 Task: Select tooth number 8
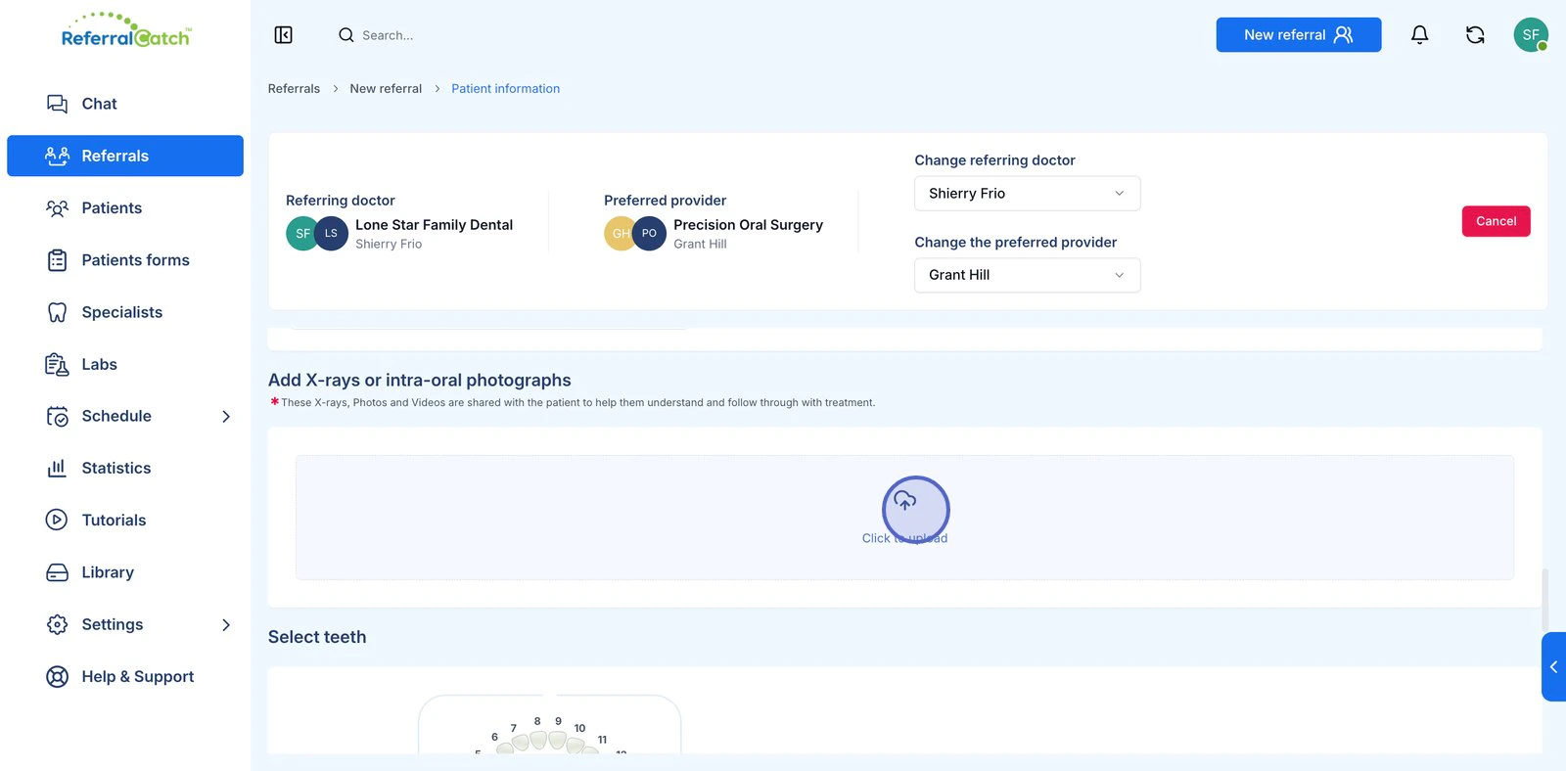(537, 739)
